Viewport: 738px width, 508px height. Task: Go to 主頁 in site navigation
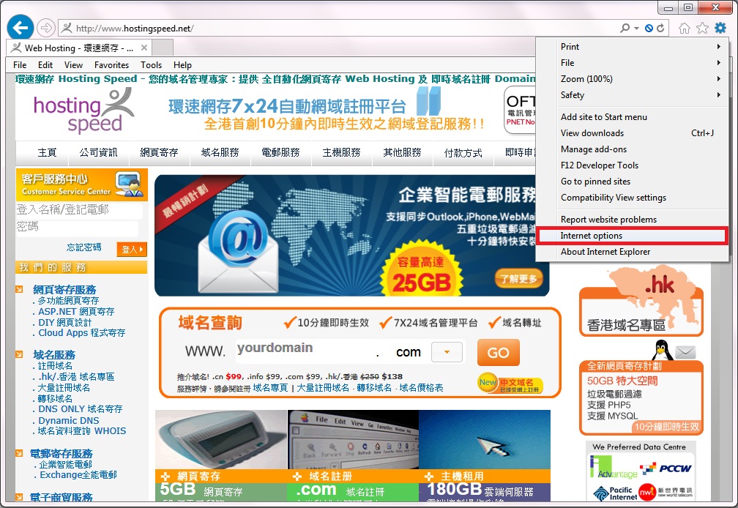click(x=47, y=152)
